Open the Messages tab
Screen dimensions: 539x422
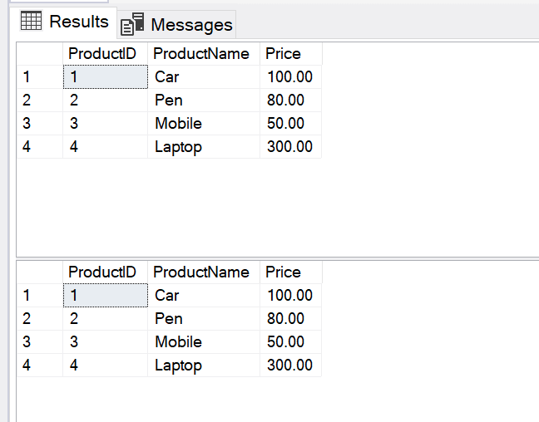click(x=191, y=25)
